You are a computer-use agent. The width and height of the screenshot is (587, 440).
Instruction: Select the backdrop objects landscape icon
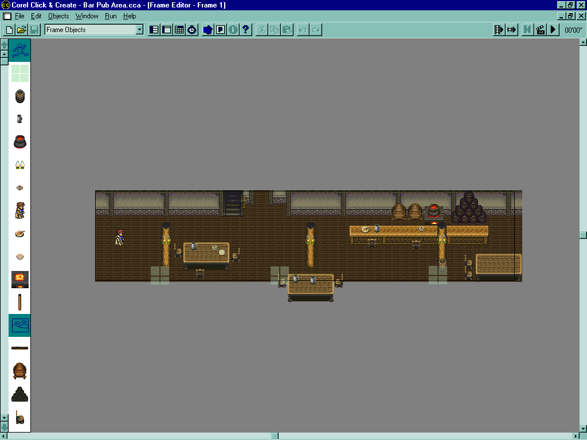tap(20, 325)
